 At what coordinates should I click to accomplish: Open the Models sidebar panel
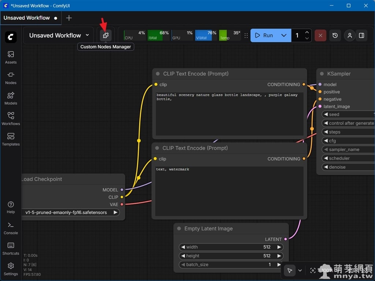11,98
